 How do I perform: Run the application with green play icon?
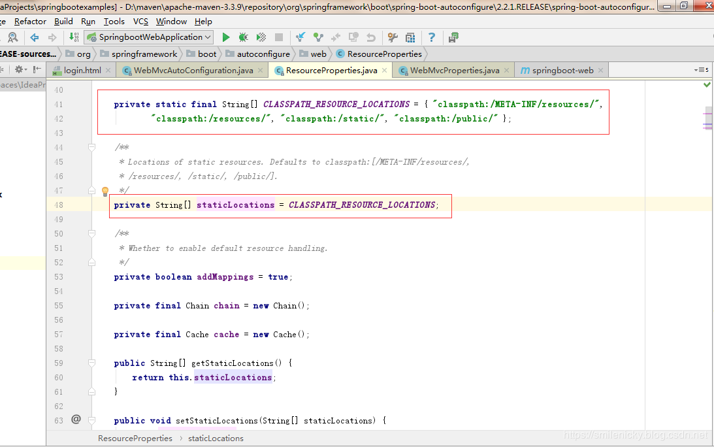(226, 37)
